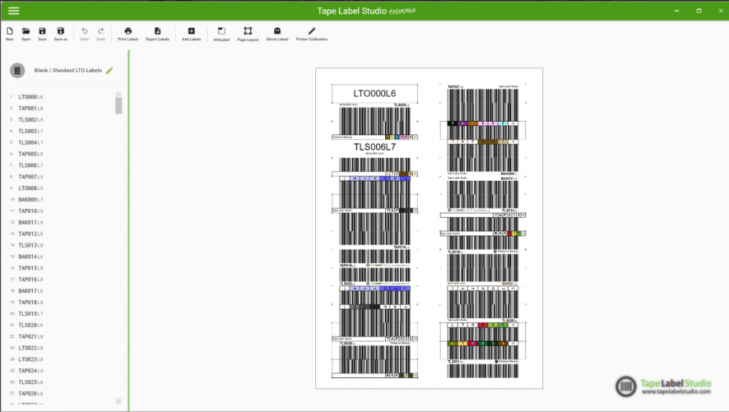Screen dimensions: 729x412
Task: Create a new label file
Action: (x=10, y=33)
